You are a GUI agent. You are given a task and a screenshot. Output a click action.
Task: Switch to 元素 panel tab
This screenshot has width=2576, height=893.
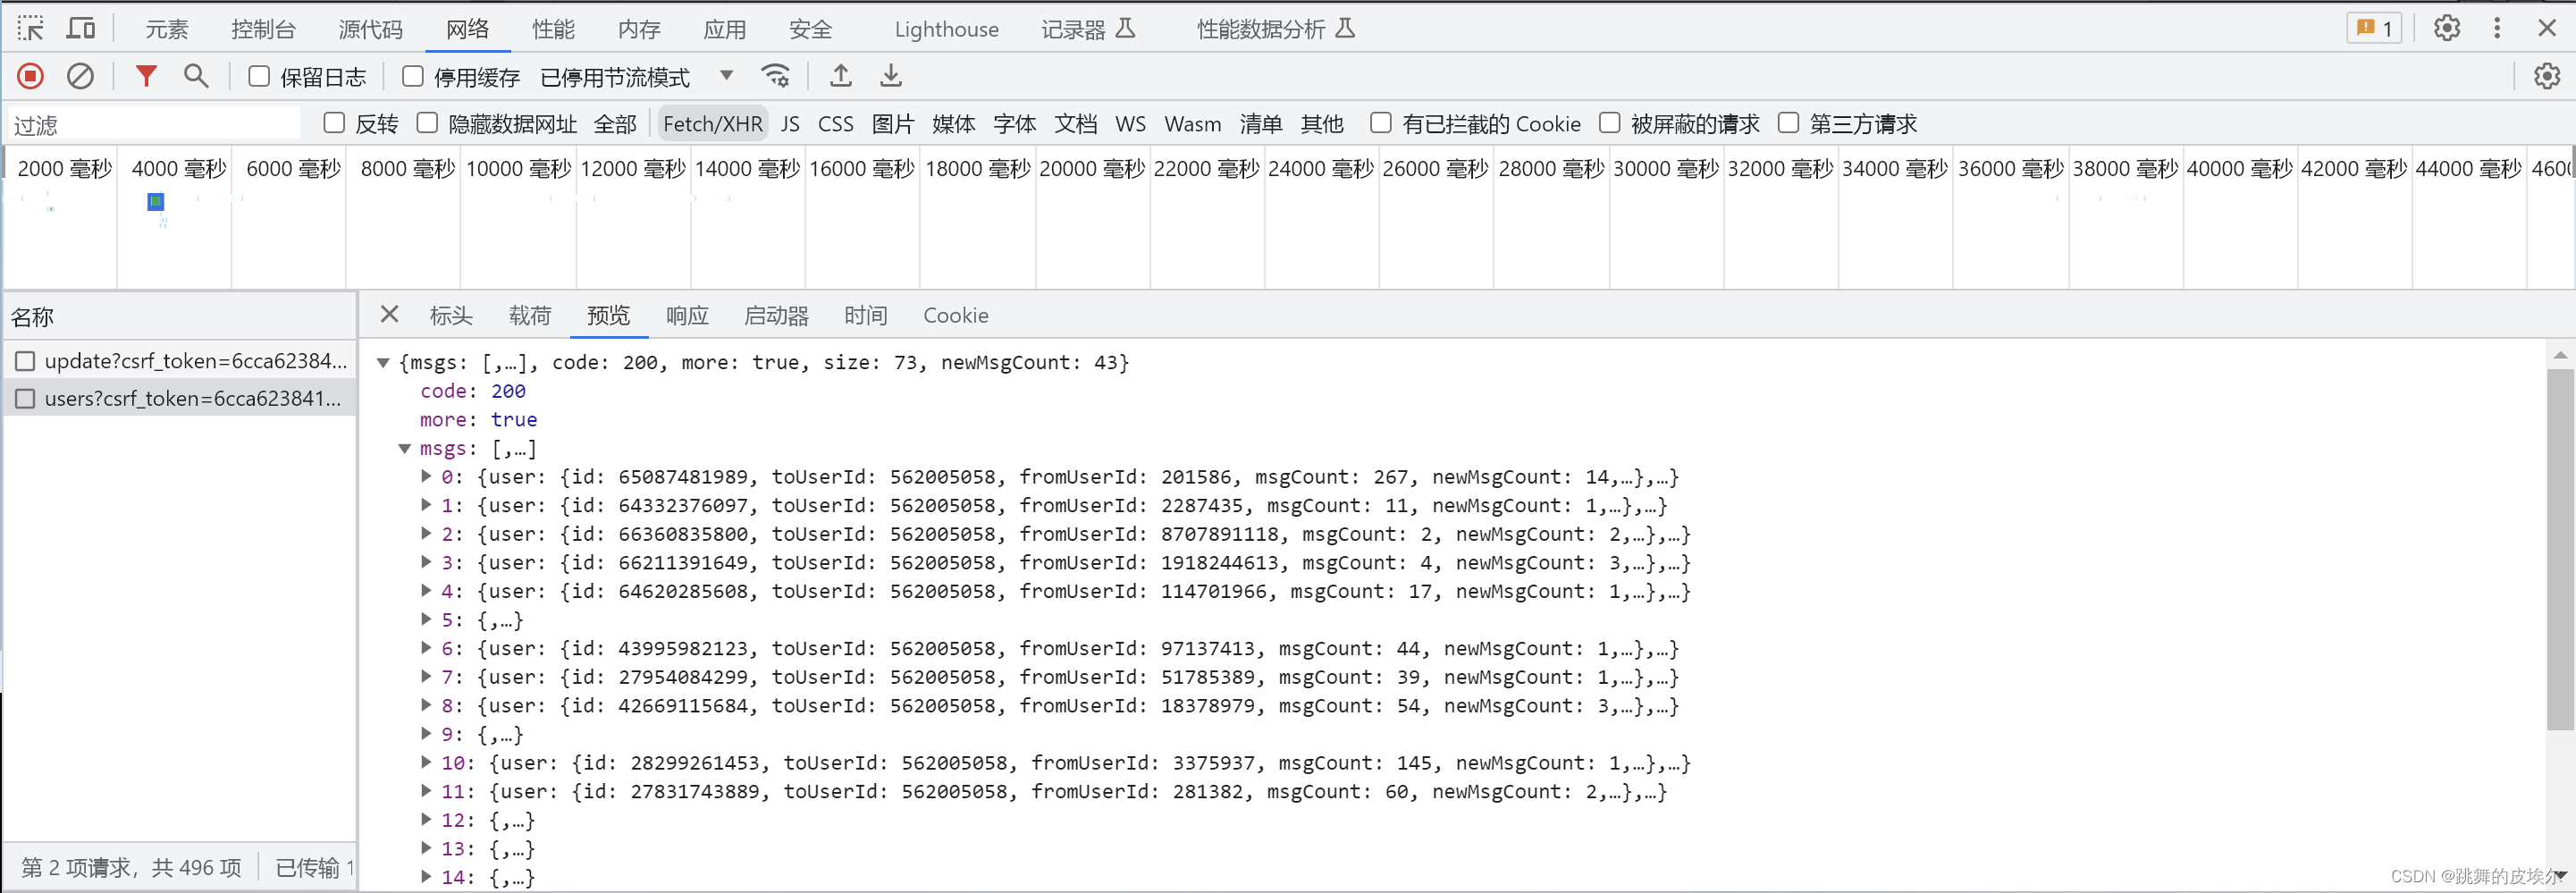coord(167,29)
